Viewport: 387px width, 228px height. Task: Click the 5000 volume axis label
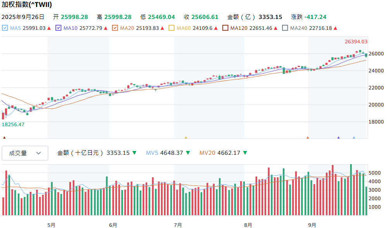(x=375, y=173)
